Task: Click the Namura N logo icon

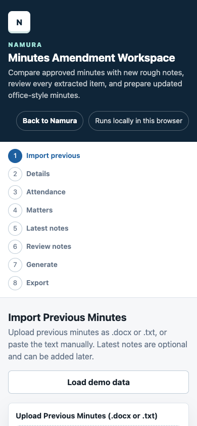Action: point(19,22)
